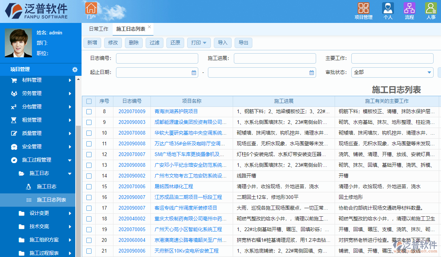Open the 门户 (Portal) home icon

91,9
